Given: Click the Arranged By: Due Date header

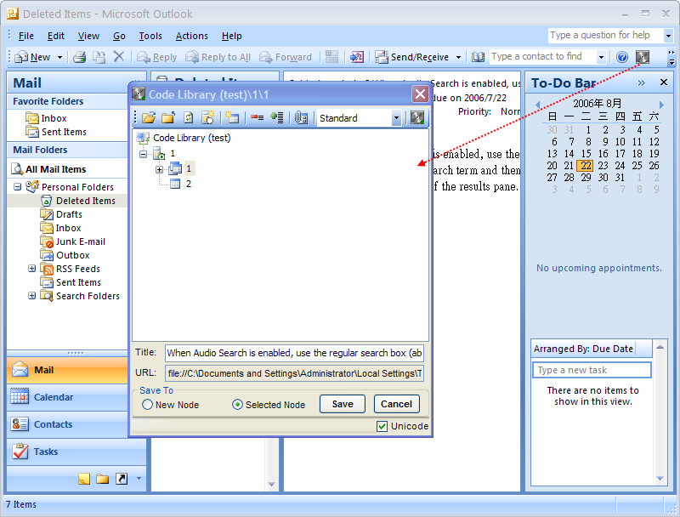Looking at the screenshot, I should pyautogui.click(x=591, y=349).
